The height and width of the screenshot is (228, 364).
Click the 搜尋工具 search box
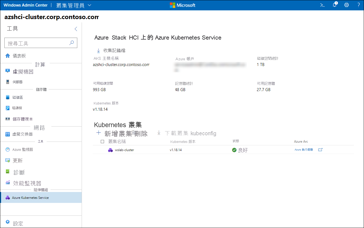[x=41, y=43]
